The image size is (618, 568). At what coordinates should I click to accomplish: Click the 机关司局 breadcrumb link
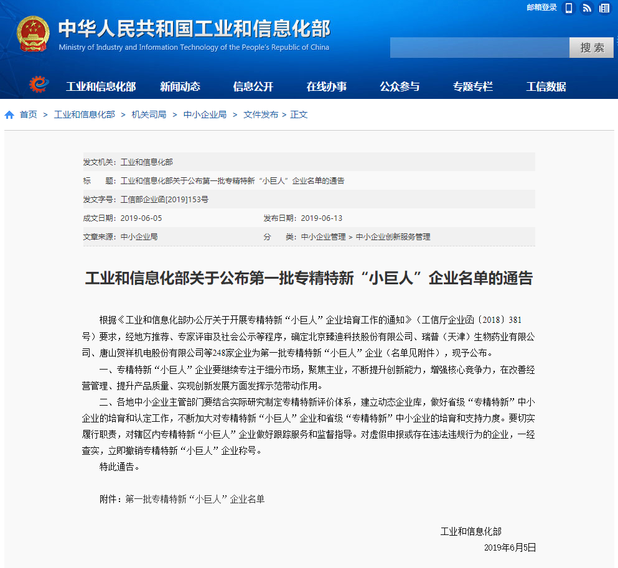pyautogui.click(x=149, y=114)
